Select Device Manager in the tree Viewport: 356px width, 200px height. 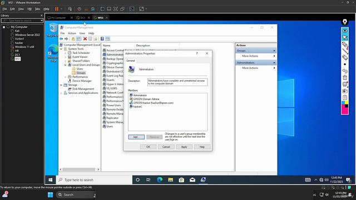pyautogui.click(x=82, y=81)
